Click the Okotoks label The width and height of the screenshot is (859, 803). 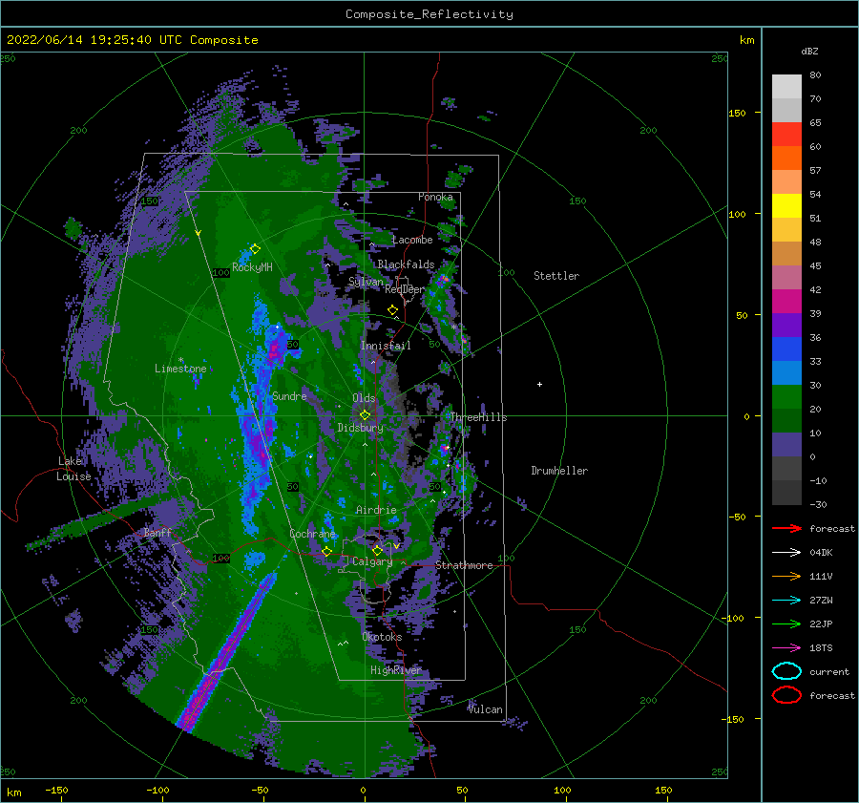382,637
